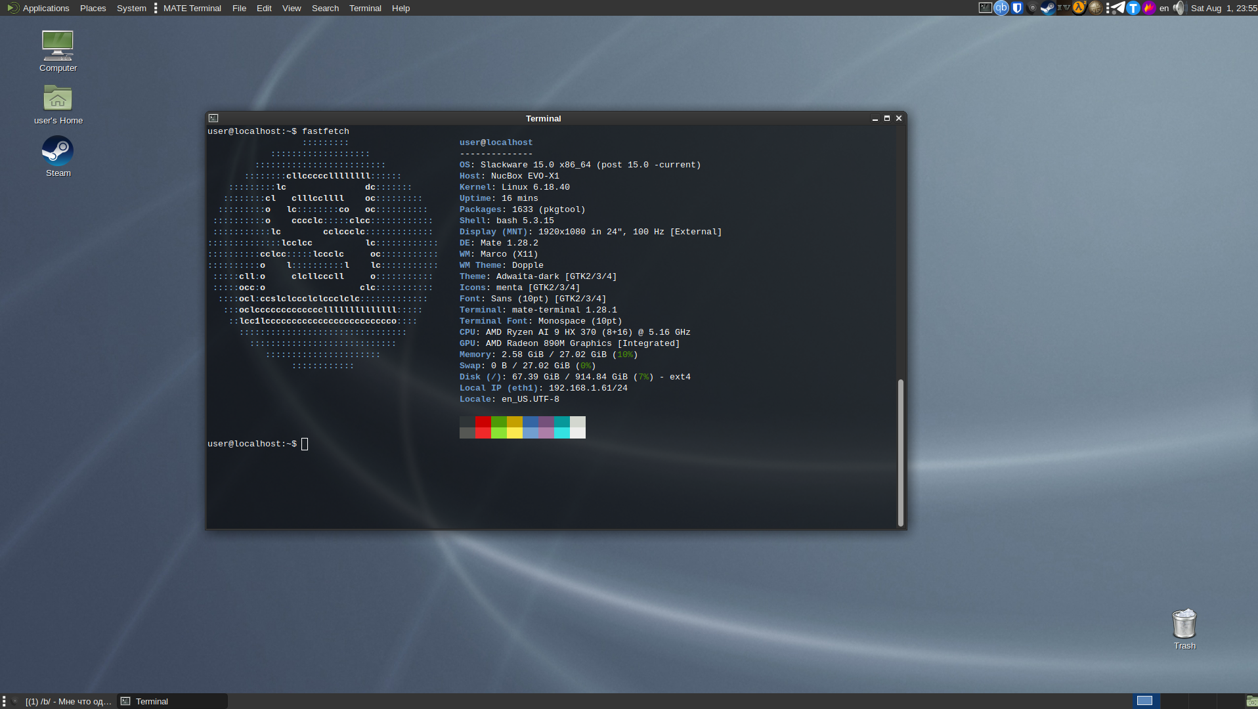Click the Terminal window menu icon in title bar
This screenshot has width=1258, height=709.
pyautogui.click(x=213, y=118)
